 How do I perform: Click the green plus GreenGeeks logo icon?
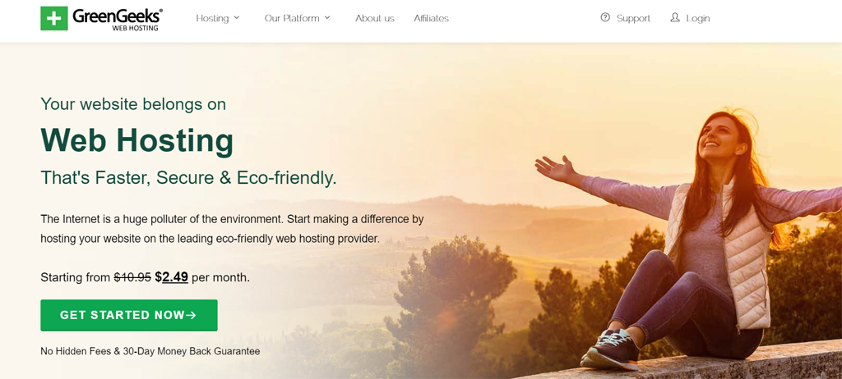pos(54,18)
